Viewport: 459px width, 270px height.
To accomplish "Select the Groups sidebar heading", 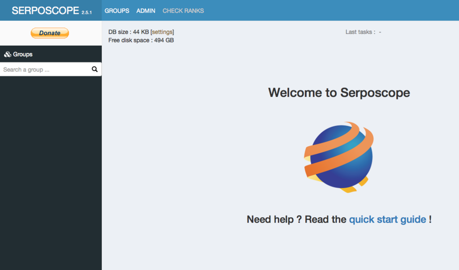I will tap(22, 54).
